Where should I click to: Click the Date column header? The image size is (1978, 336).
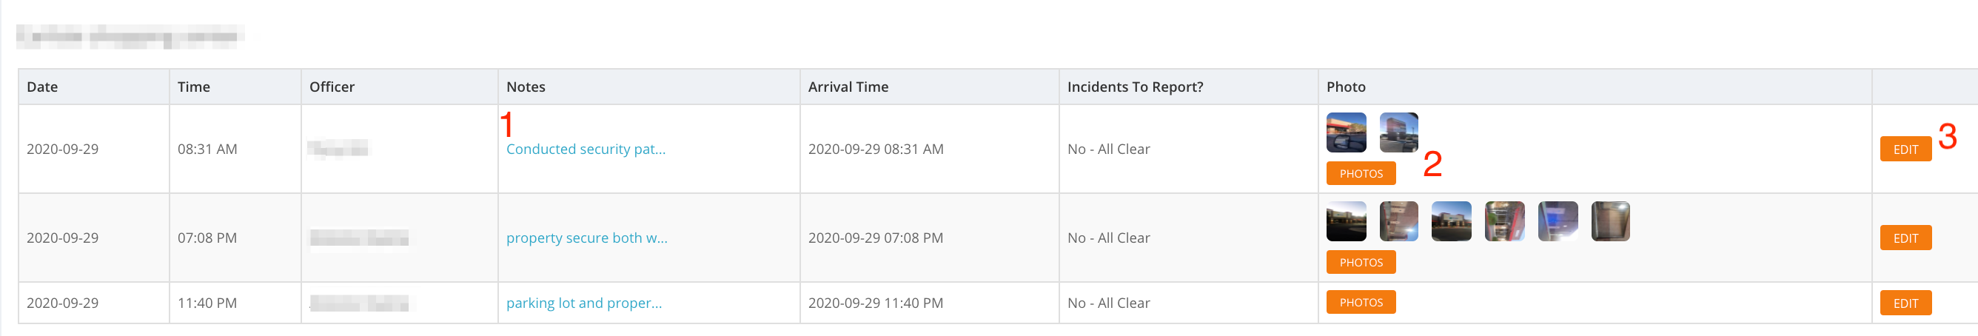tap(42, 87)
